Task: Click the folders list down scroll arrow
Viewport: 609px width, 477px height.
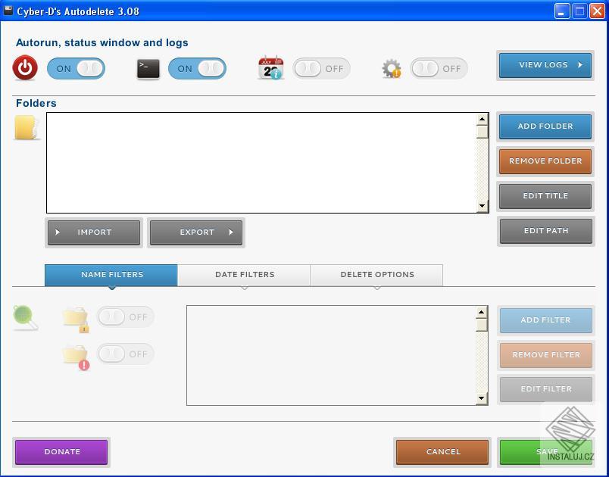Action: (482, 206)
